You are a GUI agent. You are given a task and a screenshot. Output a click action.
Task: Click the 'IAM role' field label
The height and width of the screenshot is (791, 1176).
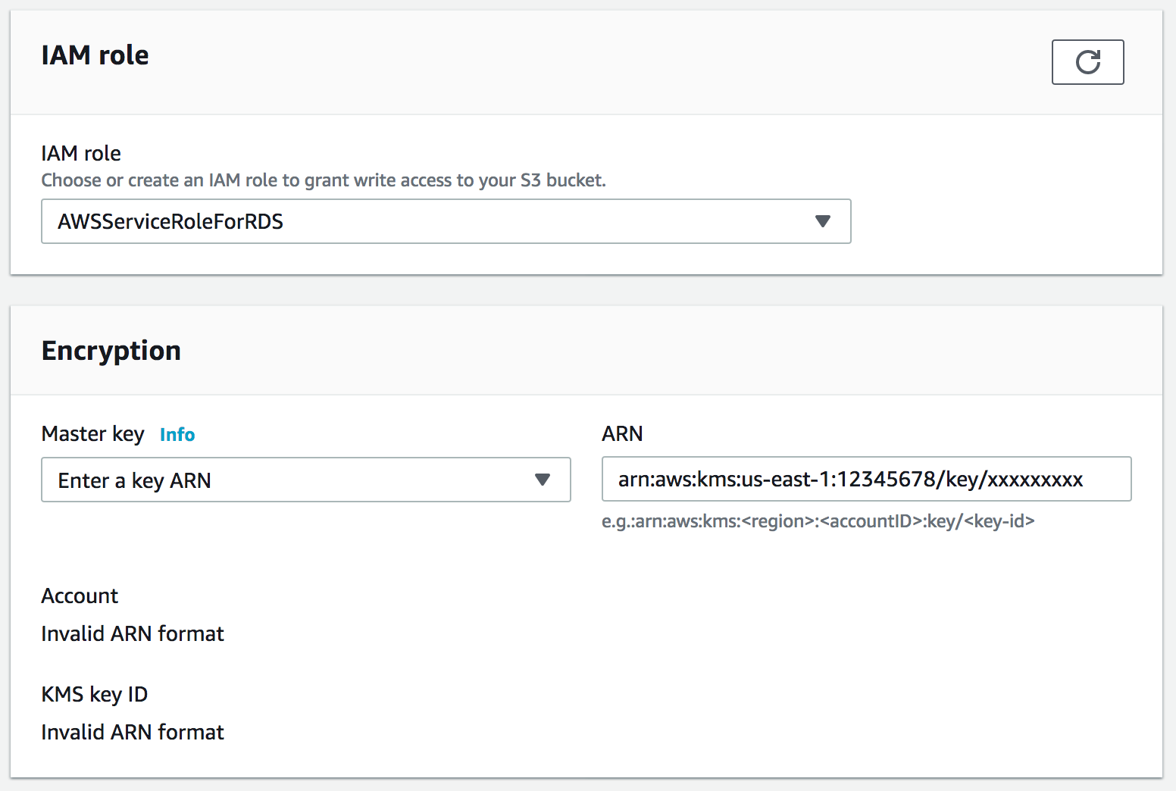81,153
